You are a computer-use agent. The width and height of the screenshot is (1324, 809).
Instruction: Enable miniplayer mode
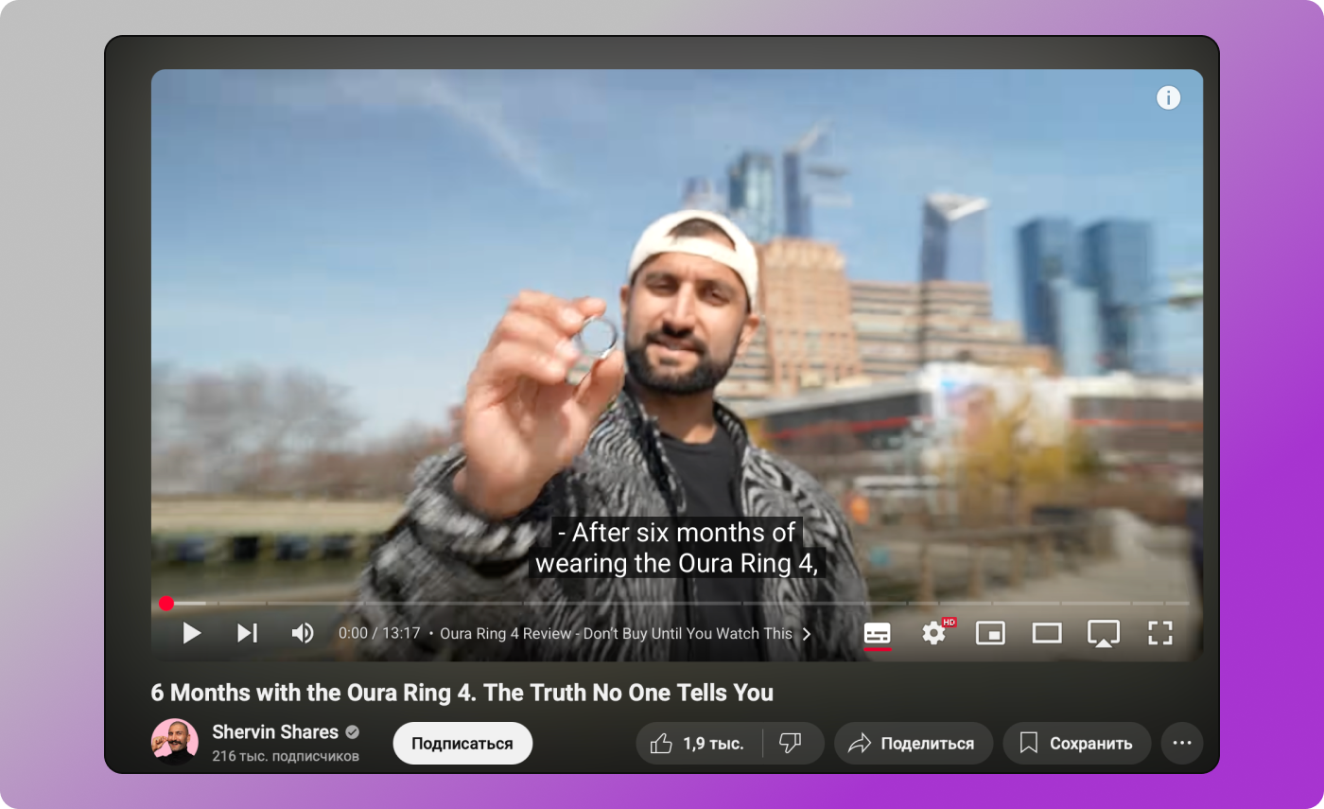coord(990,633)
